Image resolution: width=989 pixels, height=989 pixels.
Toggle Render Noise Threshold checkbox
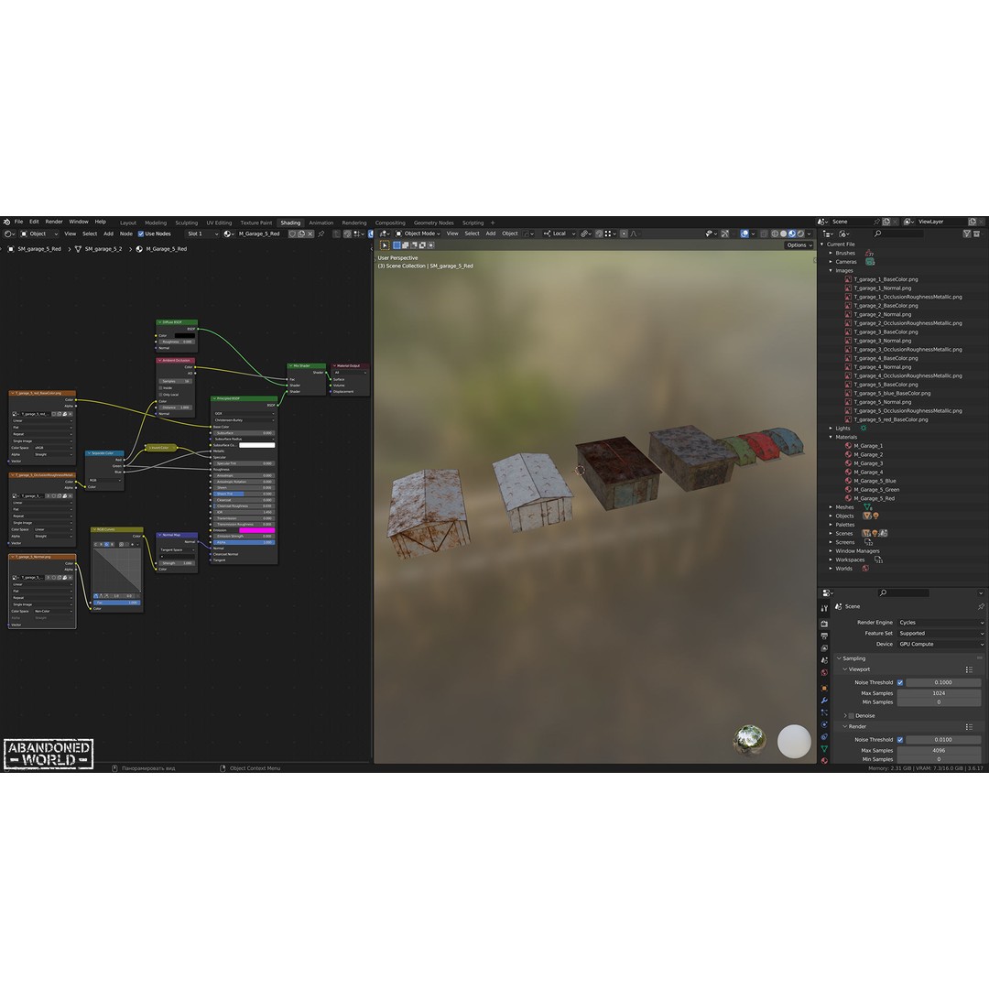pos(900,740)
